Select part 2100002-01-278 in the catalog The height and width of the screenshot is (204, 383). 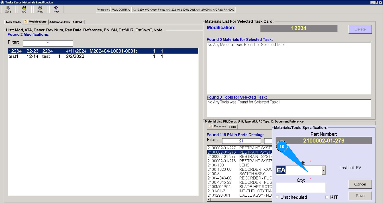point(240,161)
